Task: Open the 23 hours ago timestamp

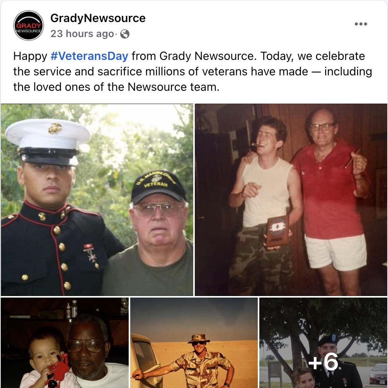Action: click(x=82, y=34)
